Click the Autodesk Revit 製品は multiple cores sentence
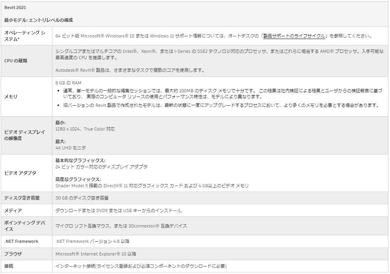Screen dimensions: 390x274 click(130, 70)
